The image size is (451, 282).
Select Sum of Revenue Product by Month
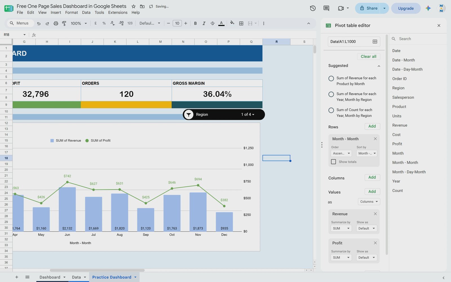click(331, 78)
